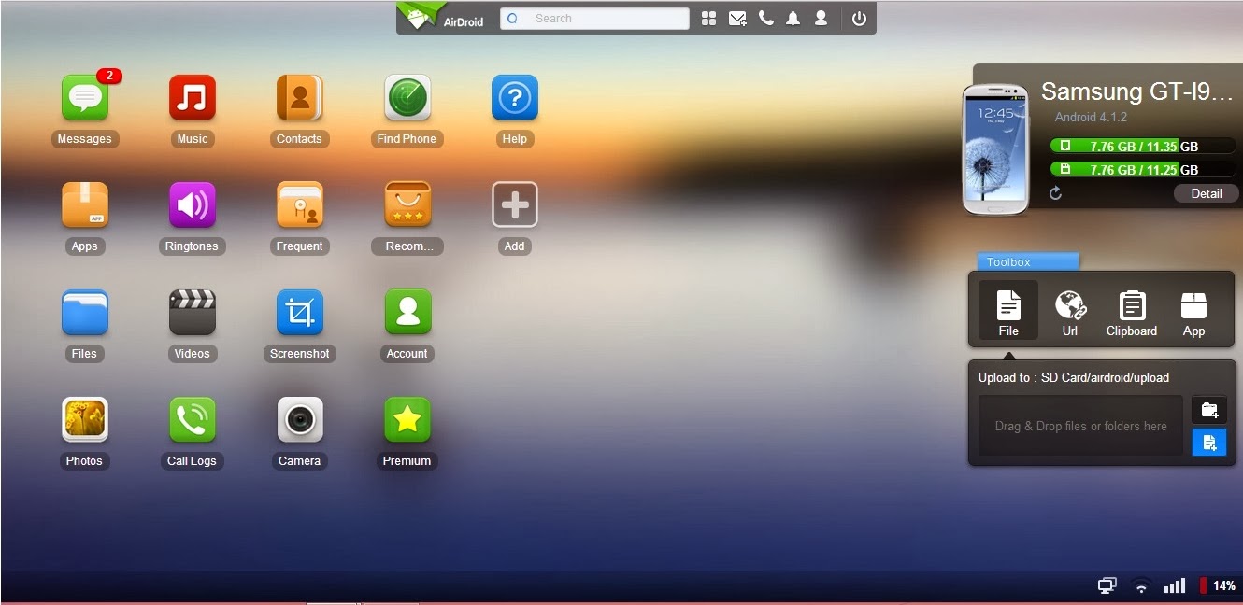Click the Detail button for device storage
This screenshot has height=605, width=1243.
click(x=1206, y=193)
